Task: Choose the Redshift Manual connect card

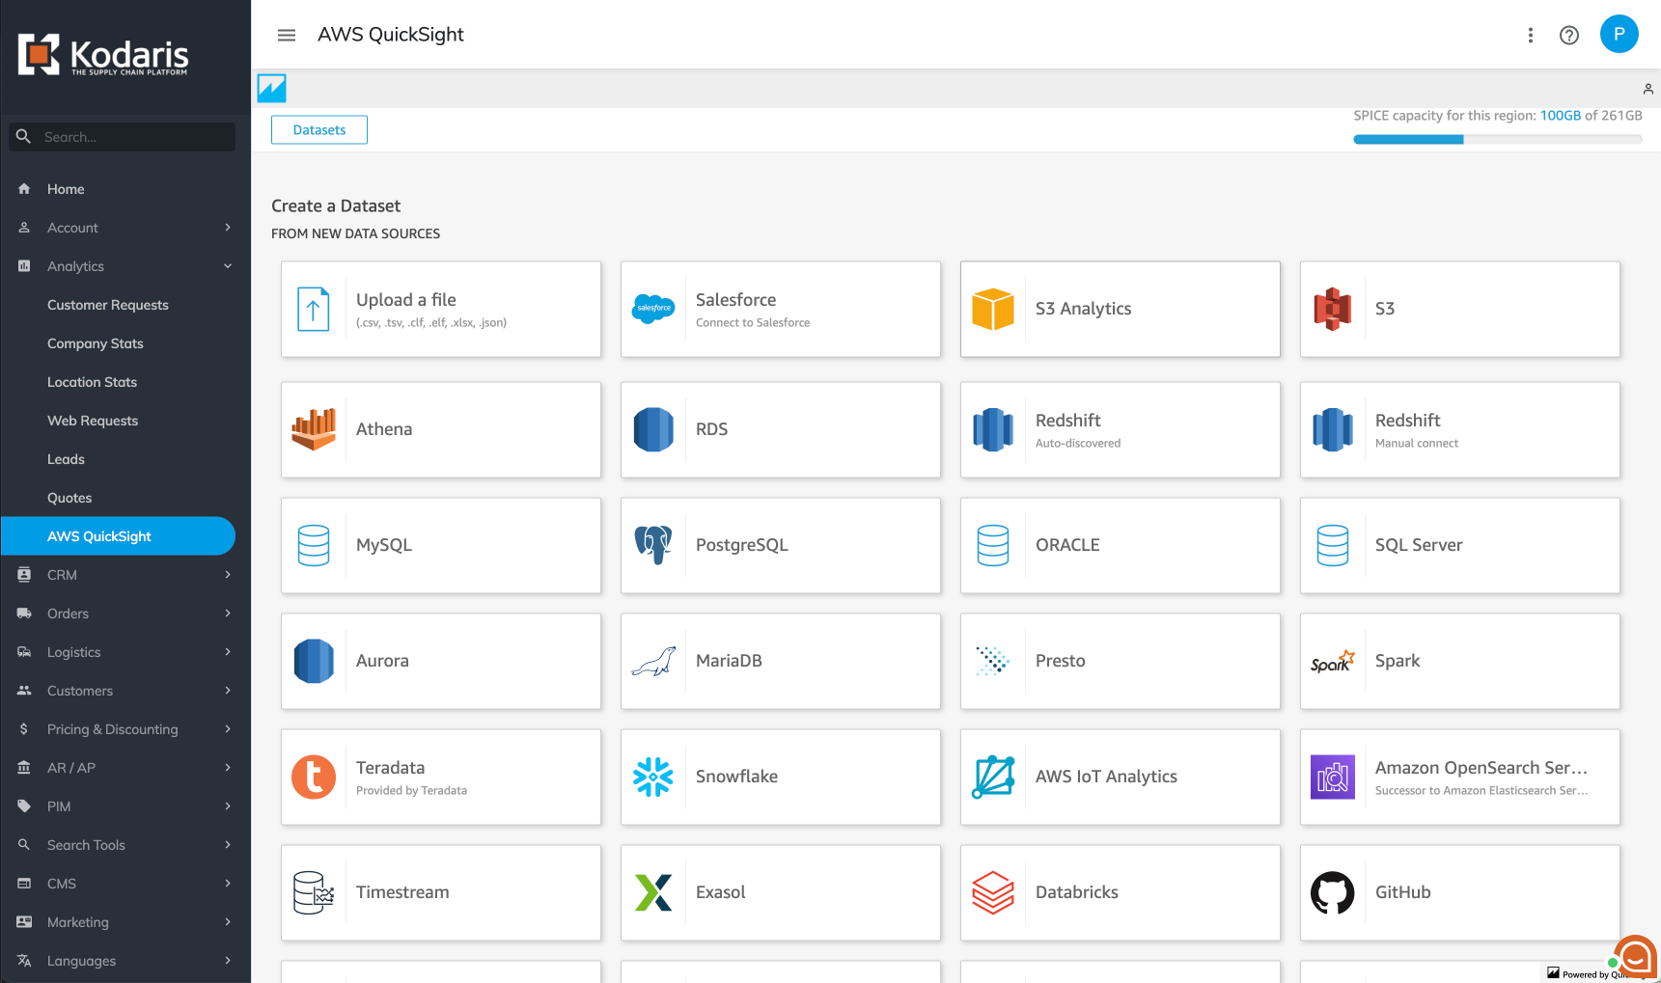Action: (x=1460, y=429)
